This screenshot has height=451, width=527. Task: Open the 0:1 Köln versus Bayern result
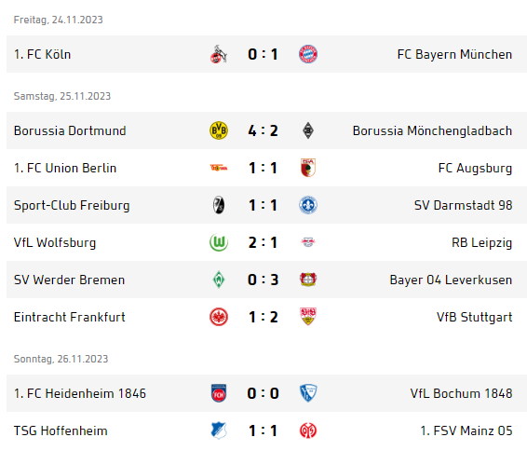click(263, 54)
